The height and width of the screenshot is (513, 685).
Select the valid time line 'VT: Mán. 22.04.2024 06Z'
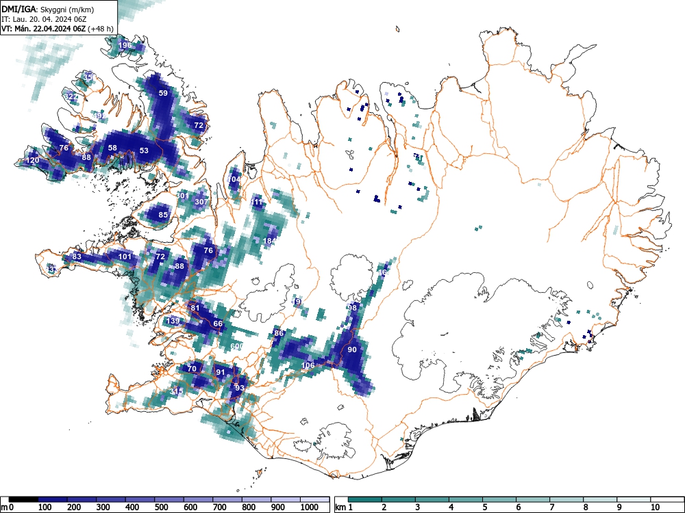[x=44, y=29]
